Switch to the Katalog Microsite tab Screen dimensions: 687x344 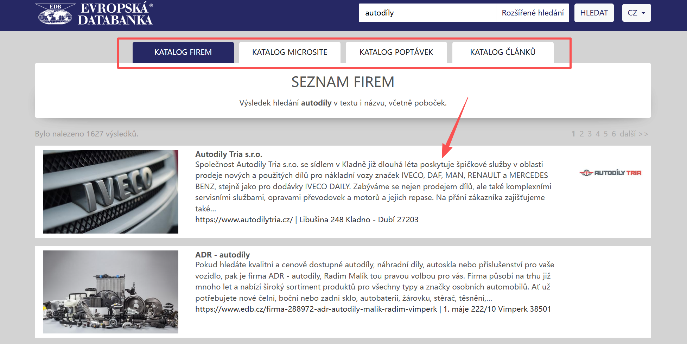[x=290, y=52]
